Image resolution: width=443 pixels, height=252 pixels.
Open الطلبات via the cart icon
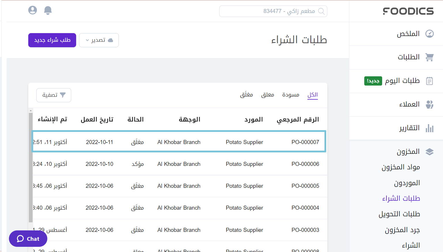click(429, 57)
